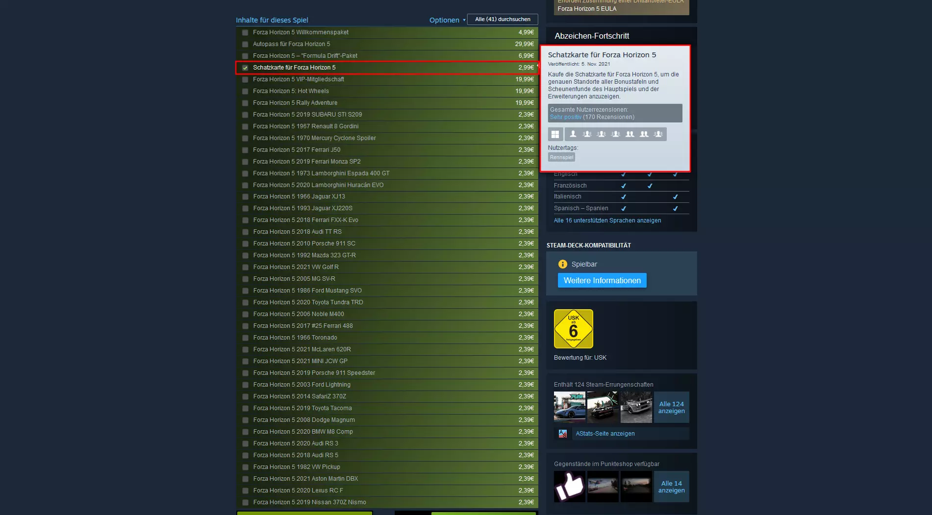The width and height of the screenshot is (932, 515).
Task: Open Forza Horizon 5 2019 Ferrari Monza SP2 entry
Action: [387, 162]
